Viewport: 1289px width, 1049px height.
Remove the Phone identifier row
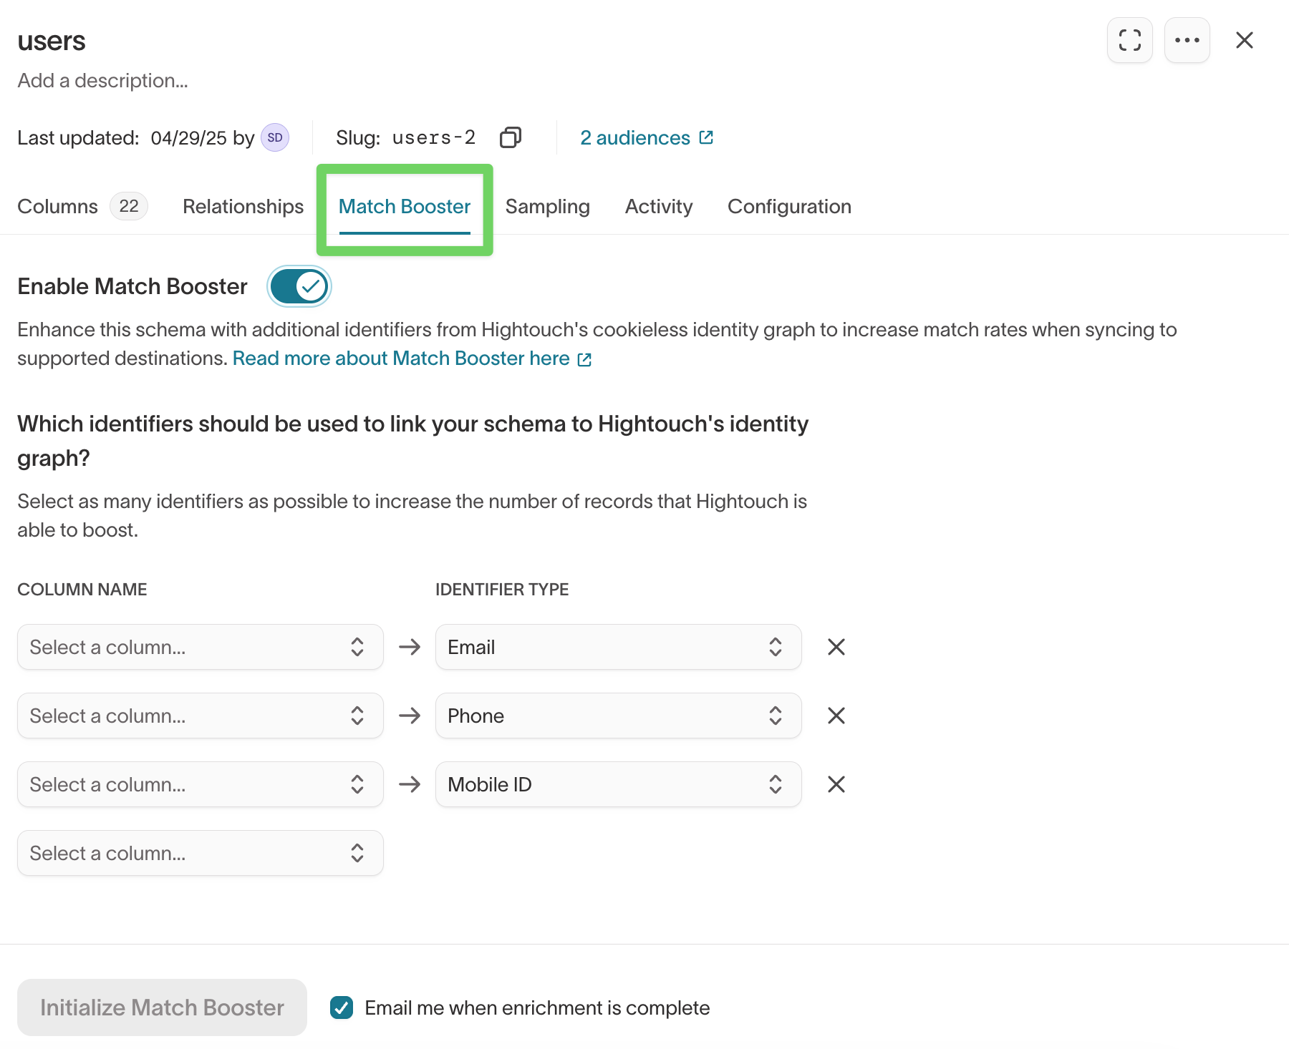(x=836, y=716)
